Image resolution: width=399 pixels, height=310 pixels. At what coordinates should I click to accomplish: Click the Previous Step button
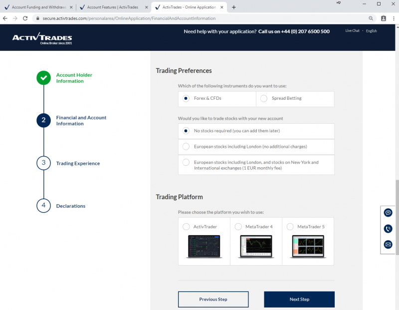pyautogui.click(x=213, y=300)
